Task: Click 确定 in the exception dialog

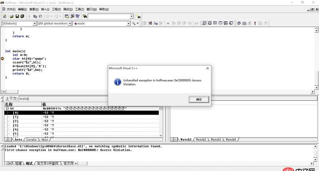Action: tap(199, 99)
